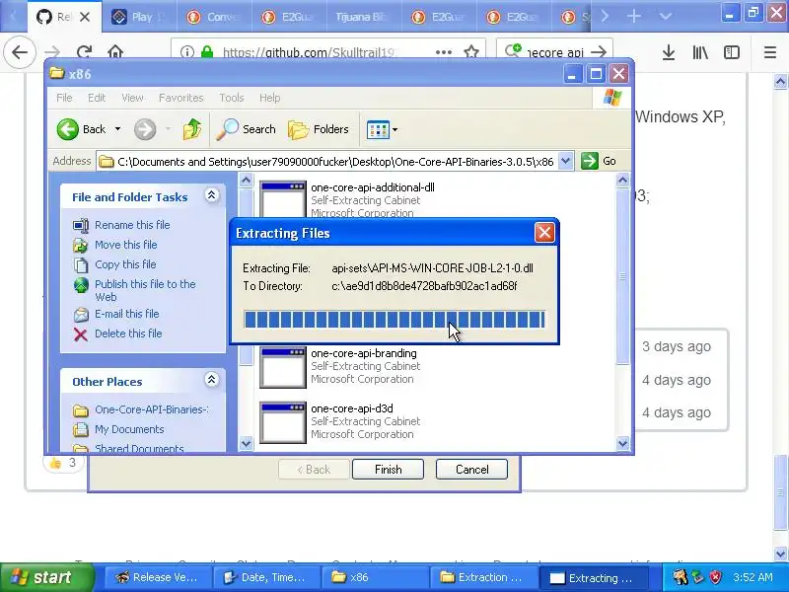The height and width of the screenshot is (592, 789).
Task: Open the Favorites menu in Explorer
Action: pos(181,98)
